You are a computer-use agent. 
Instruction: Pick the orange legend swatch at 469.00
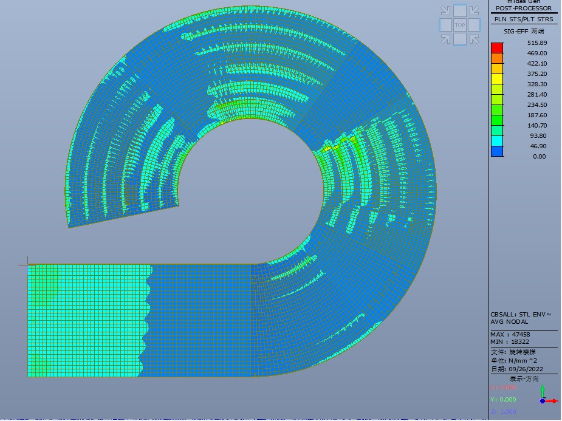click(x=497, y=58)
